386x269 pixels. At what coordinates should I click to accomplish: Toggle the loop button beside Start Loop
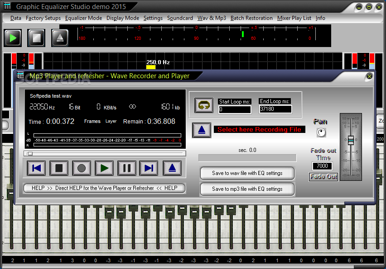pos(204,105)
